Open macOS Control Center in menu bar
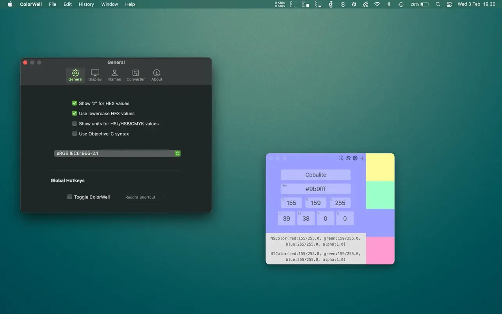Screen dimensions: 502x314 pos(449,4)
